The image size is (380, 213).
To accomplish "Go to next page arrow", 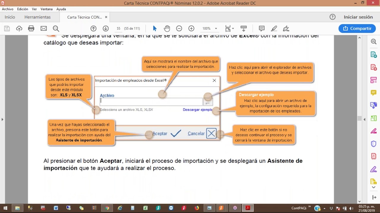I will coord(106,28).
